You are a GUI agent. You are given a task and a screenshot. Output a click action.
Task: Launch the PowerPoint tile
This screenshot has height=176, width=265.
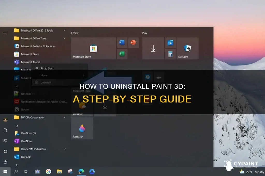[133, 43]
